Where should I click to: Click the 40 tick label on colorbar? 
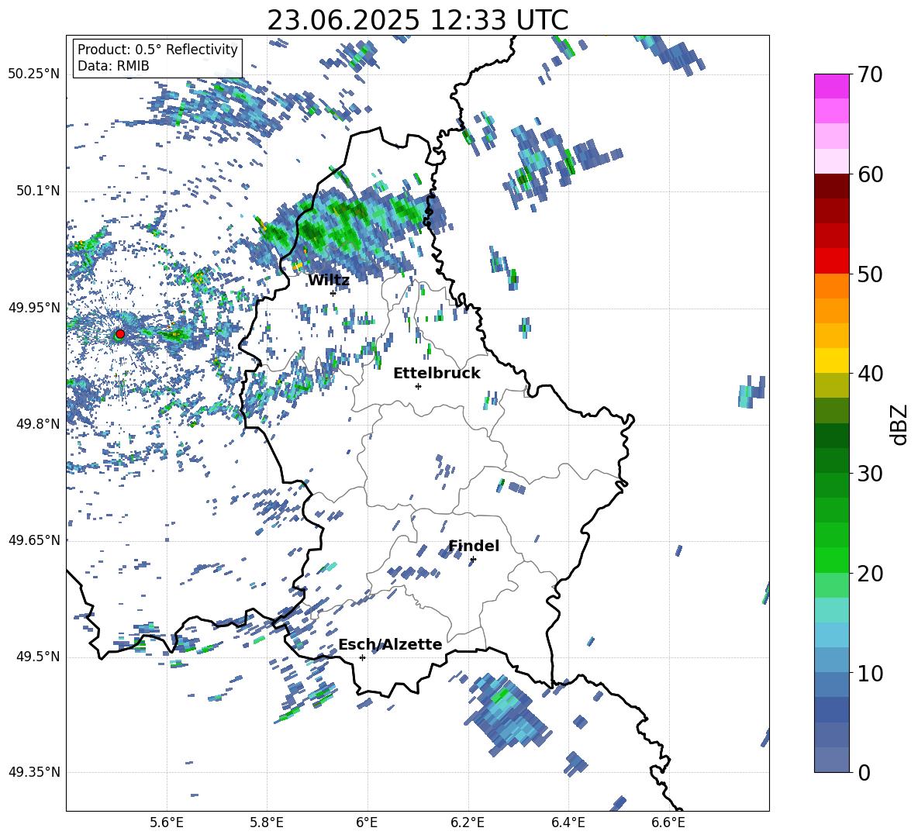pos(870,374)
